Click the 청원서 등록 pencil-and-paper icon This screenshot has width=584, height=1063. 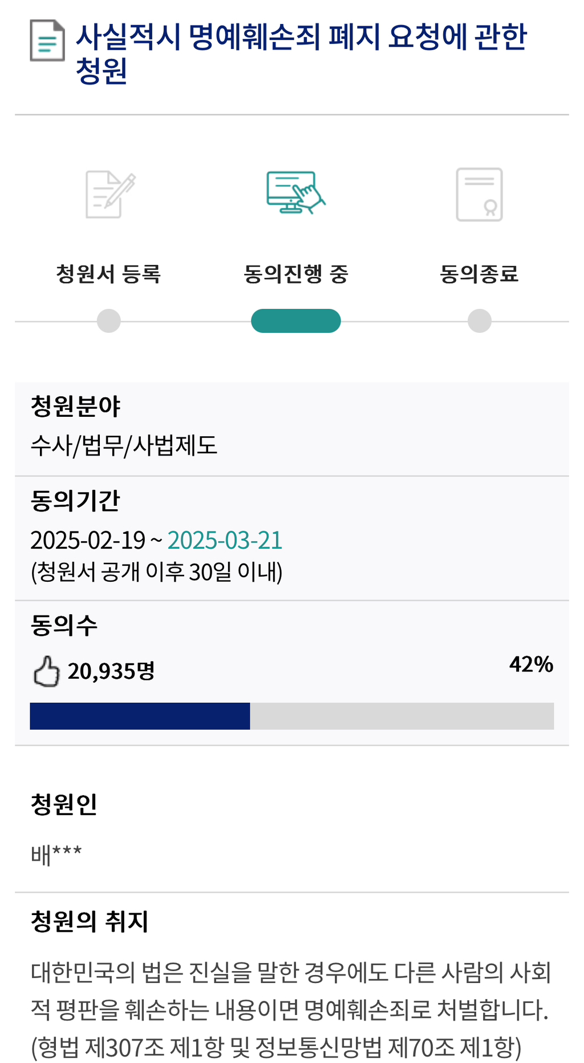(110, 194)
